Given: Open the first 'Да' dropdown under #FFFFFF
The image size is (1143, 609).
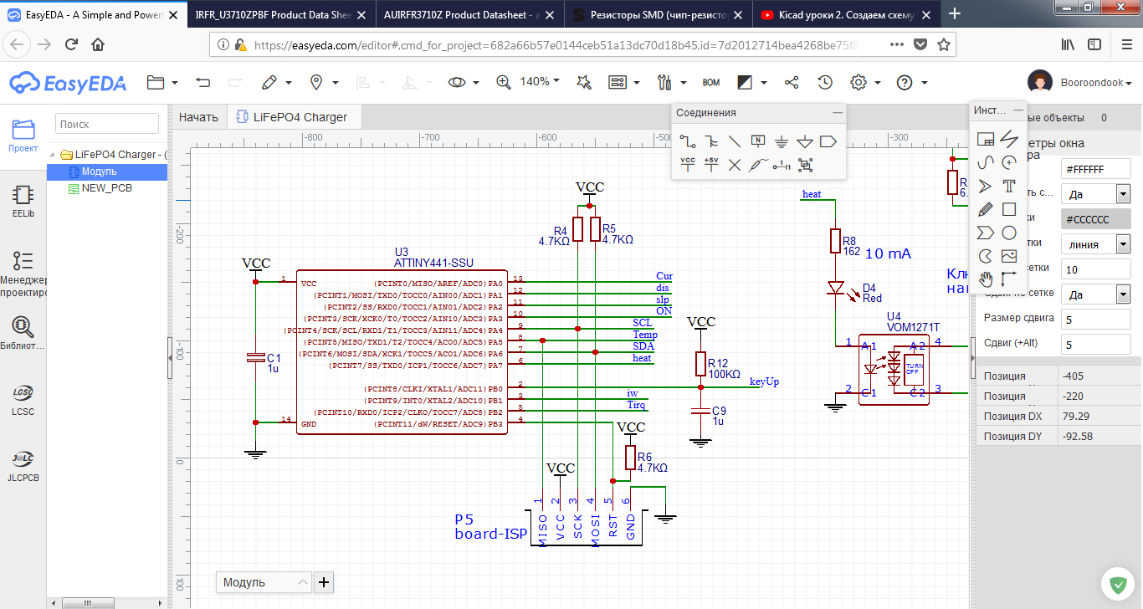Looking at the screenshot, I should point(1095,193).
